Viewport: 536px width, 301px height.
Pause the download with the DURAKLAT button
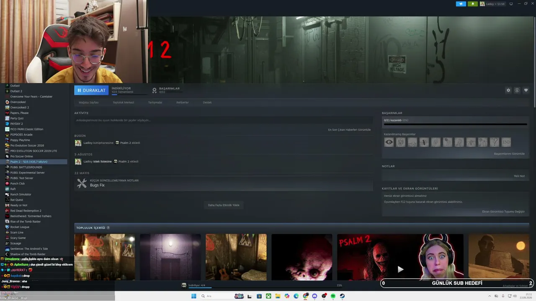(91, 90)
